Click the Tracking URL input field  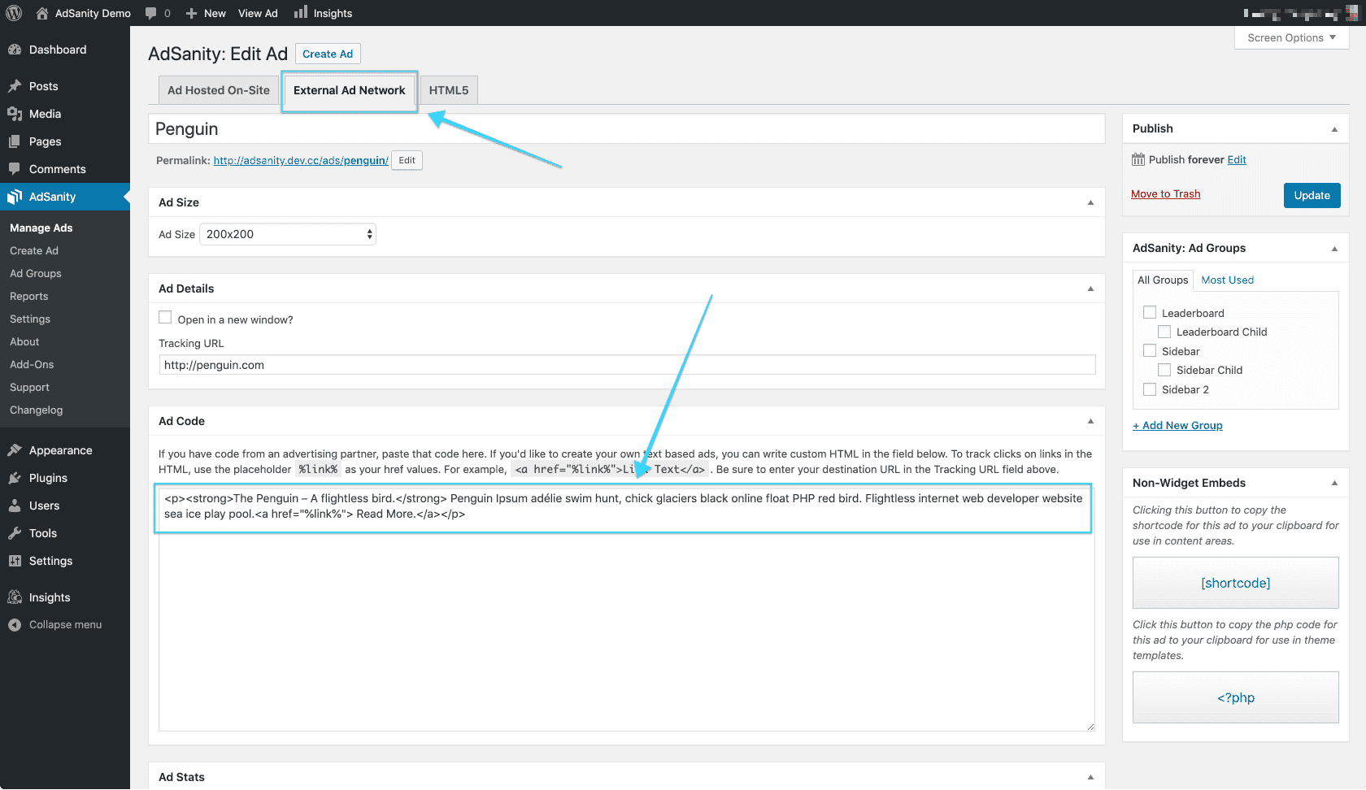click(x=627, y=365)
